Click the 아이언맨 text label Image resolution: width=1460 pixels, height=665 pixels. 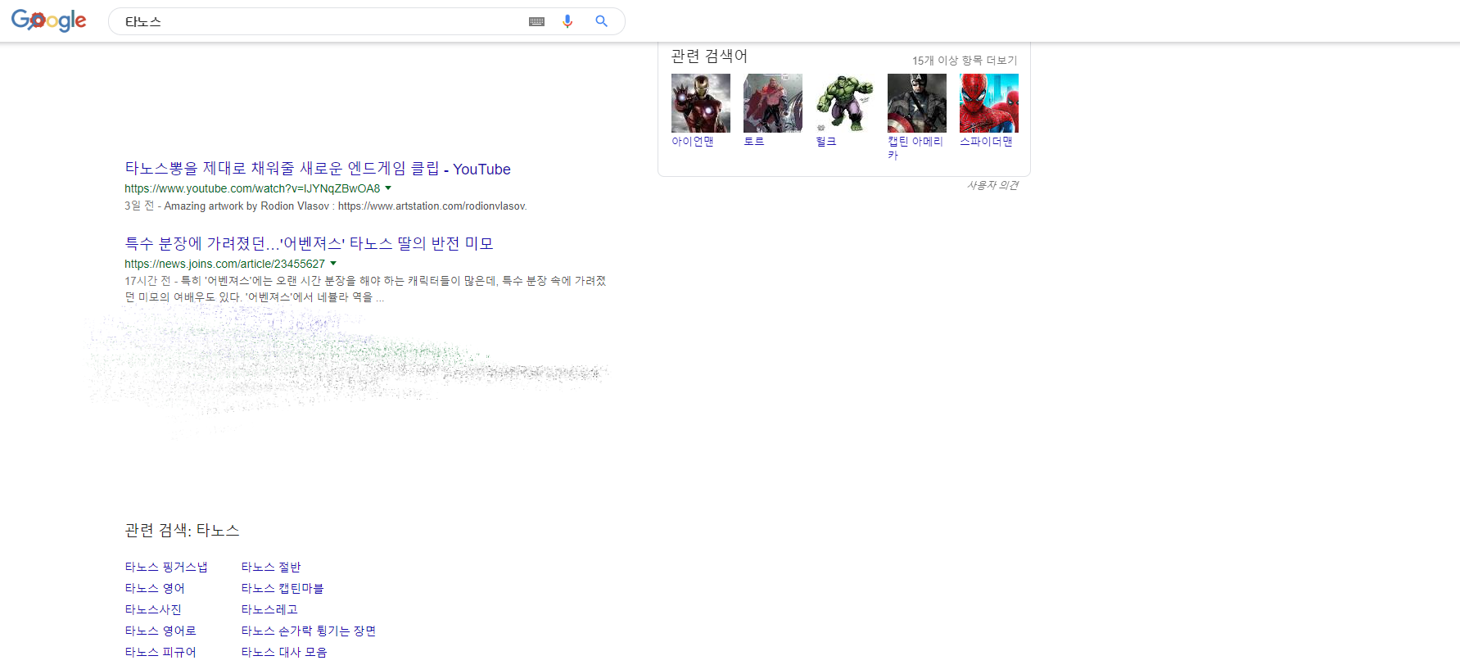(x=693, y=142)
